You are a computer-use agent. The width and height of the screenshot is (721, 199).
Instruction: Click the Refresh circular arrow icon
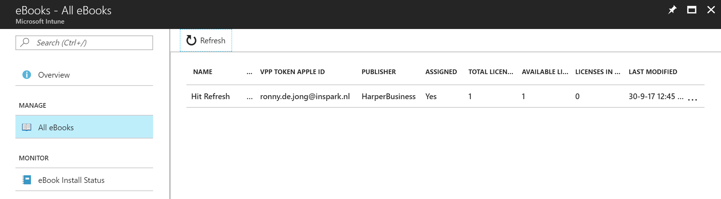pyautogui.click(x=191, y=40)
